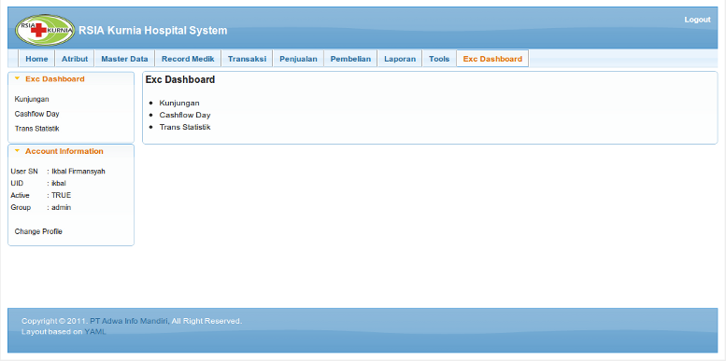726x361 pixels.
Task: Click the Active value TRUE
Action: coord(61,195)
